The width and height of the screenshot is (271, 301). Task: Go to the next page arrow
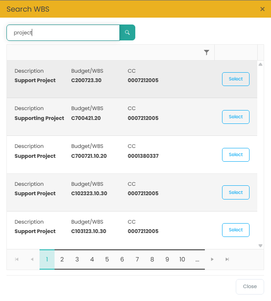(212, 259)
